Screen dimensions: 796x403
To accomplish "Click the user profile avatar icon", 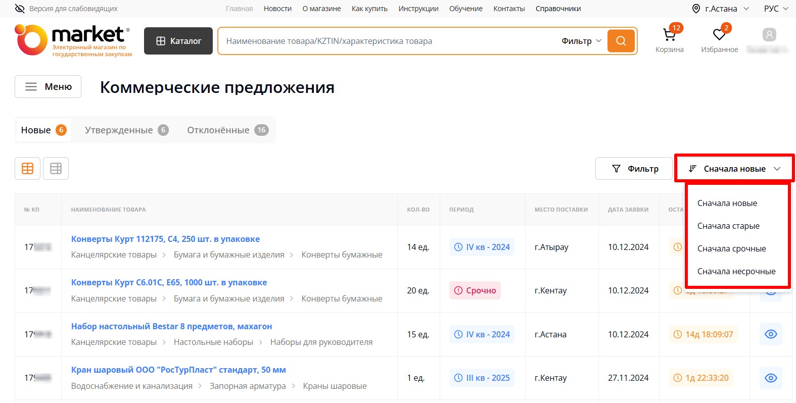I will point(769,35).
